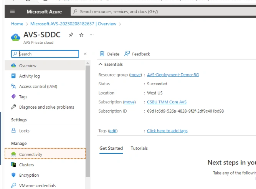The height and width of the screenshot is (189, 256).
Task: Open VMware credentials in the sidebar
Action: point(45,186)
